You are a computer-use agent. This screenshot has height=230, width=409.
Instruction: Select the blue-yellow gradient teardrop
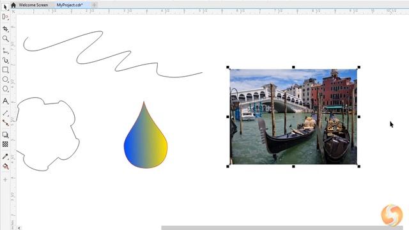tap(146, 135)
